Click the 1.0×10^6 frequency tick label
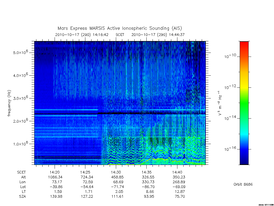 [20, 144]
